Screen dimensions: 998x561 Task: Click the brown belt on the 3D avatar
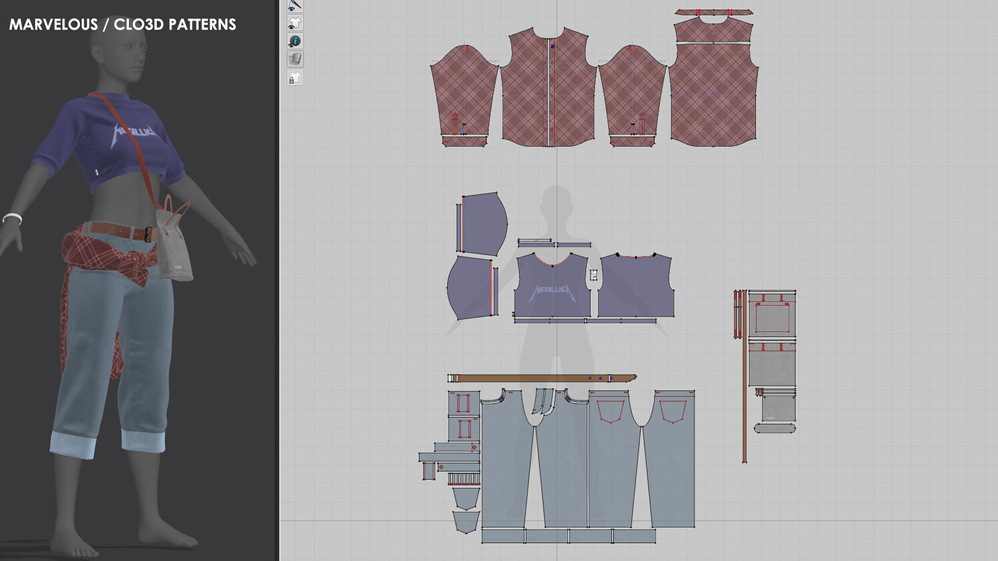(x=120, y=230)
